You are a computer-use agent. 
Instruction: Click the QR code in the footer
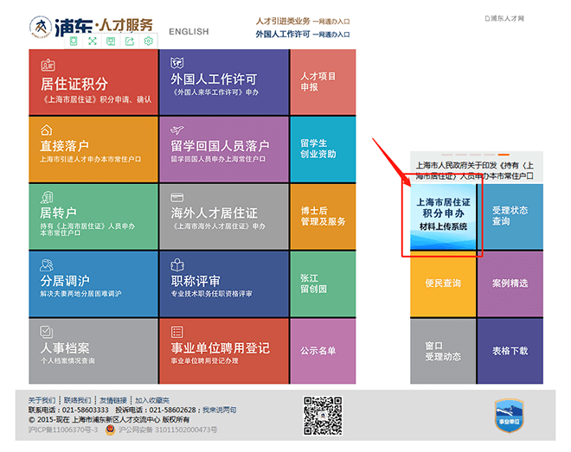(x=323, y=416)
